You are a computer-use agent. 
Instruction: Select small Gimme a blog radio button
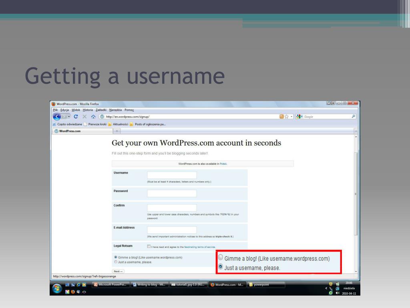pos(116,257)
